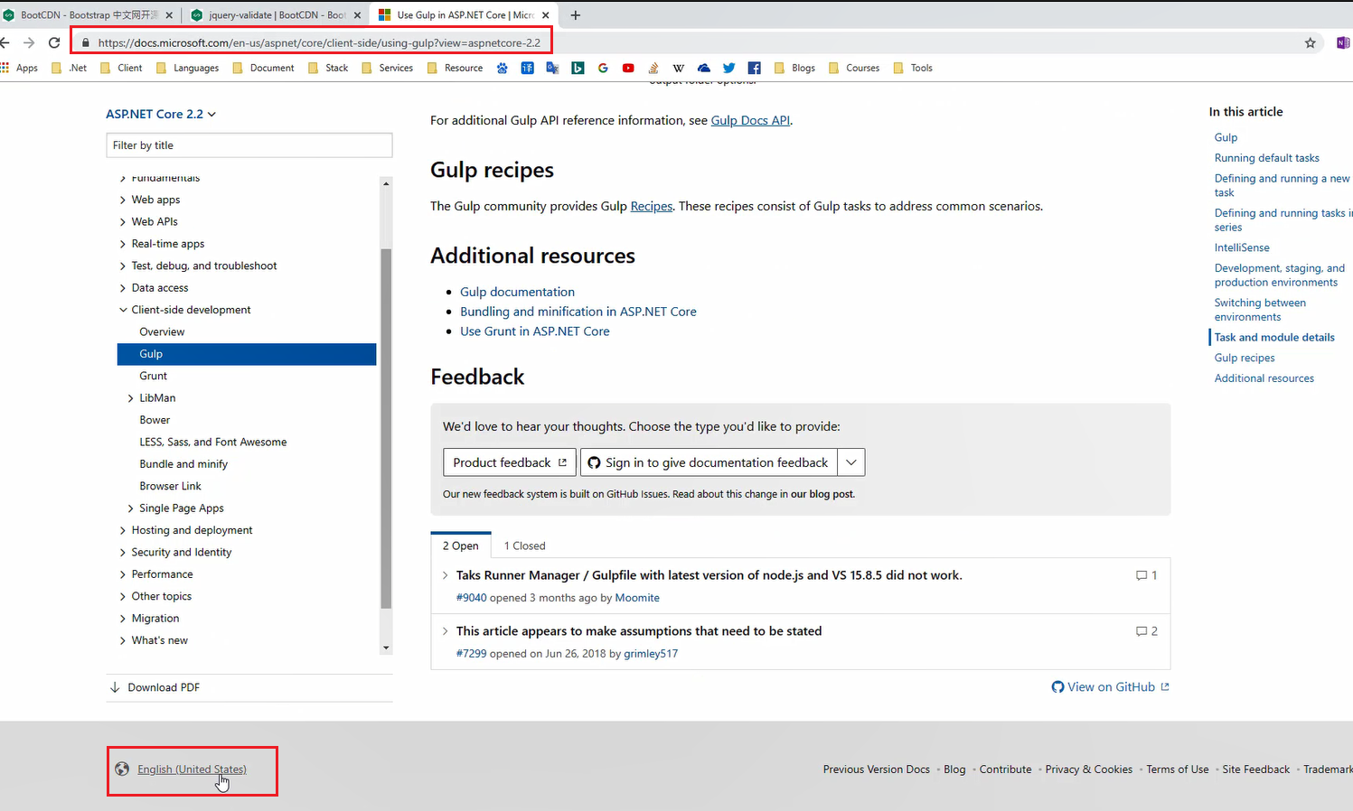1353x811 pixels.
Task: Open the YouTube bookmark icon
Action: (x=628, y=68)
